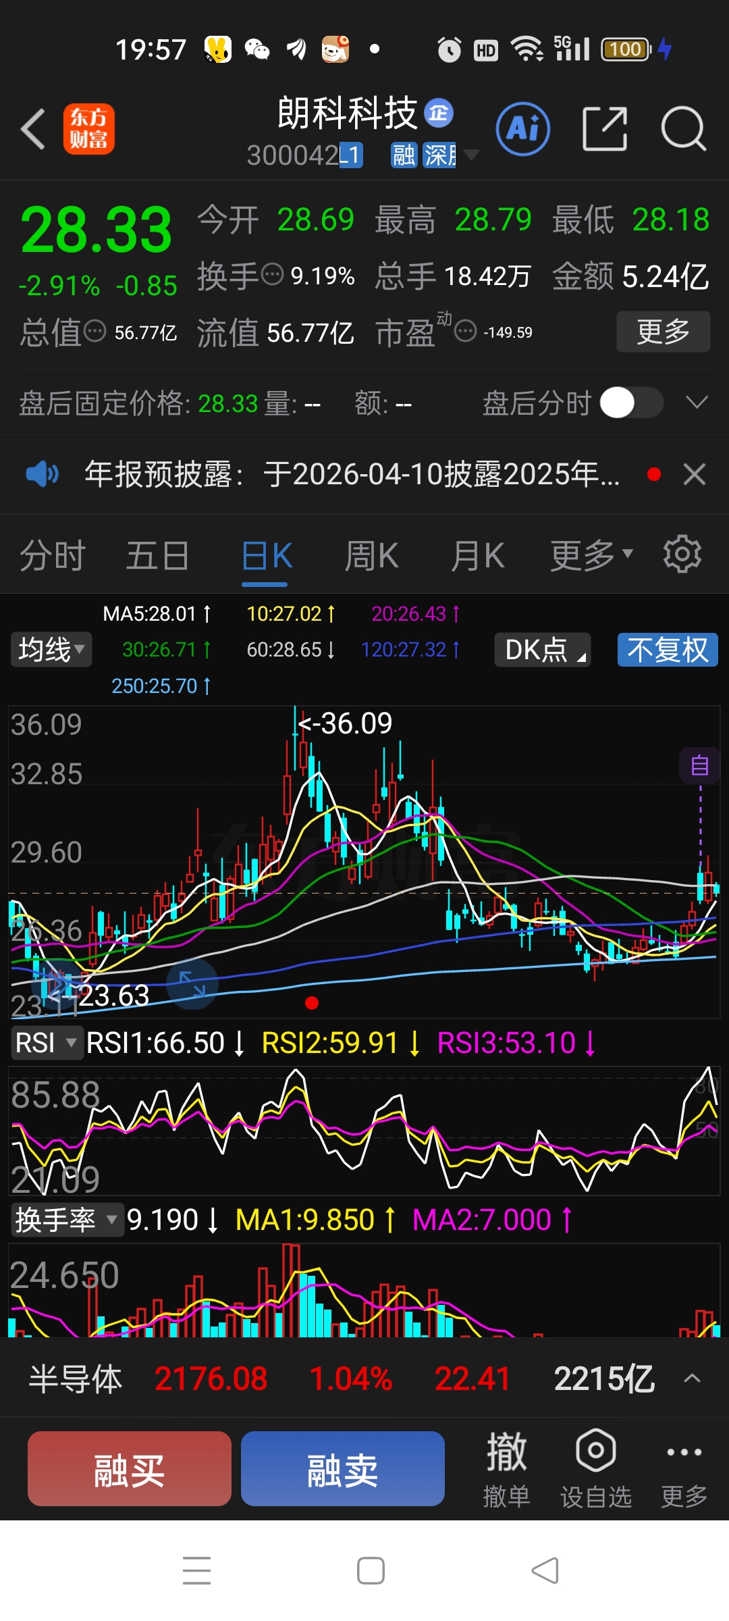The height and width of the screenshot is (1621, 729).
Task: Open the search magnifier icon
Action: (x=683, y=128)
